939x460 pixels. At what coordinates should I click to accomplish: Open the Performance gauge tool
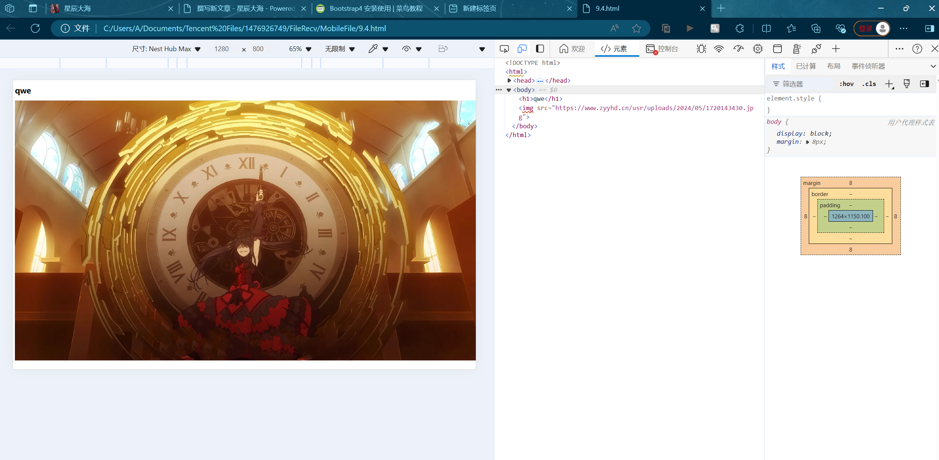point(738,49)
